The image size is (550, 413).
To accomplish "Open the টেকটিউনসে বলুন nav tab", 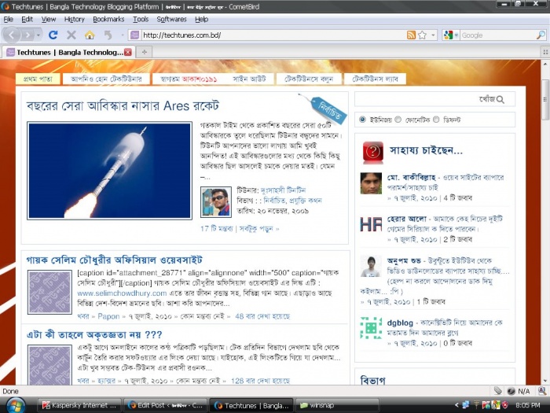I will tap(308, 79).
